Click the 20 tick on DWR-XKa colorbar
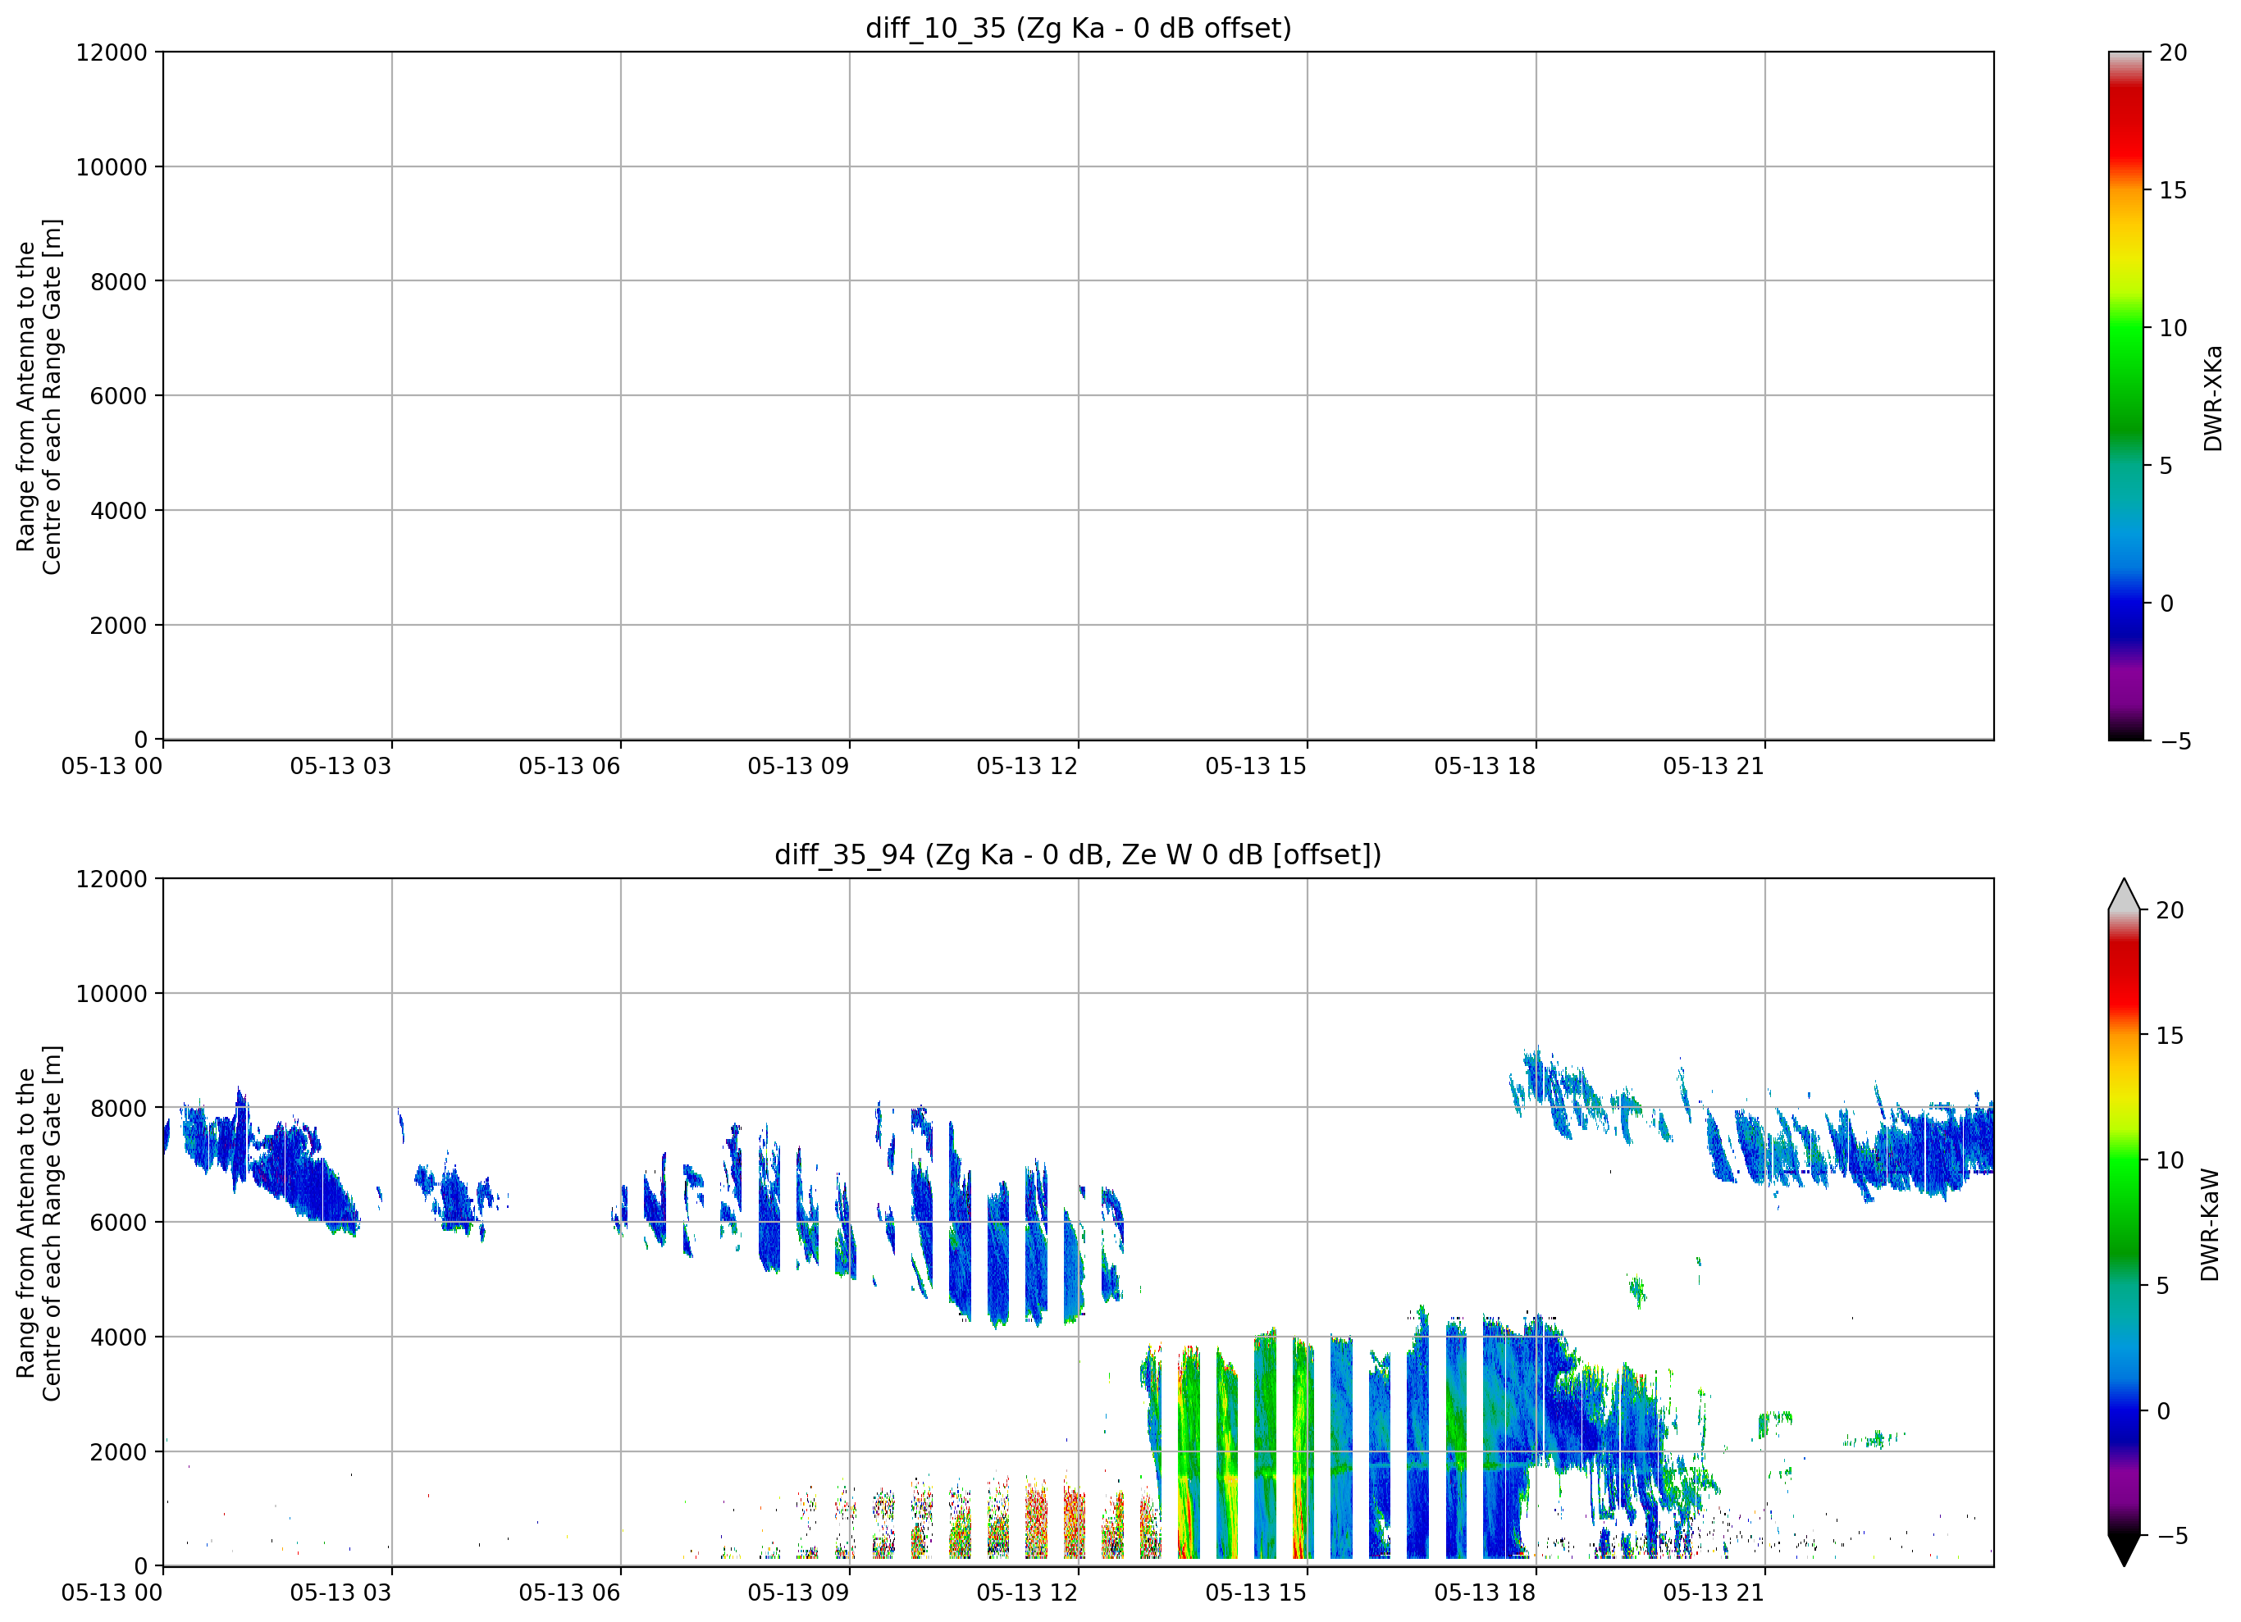 pos(2173,52)
